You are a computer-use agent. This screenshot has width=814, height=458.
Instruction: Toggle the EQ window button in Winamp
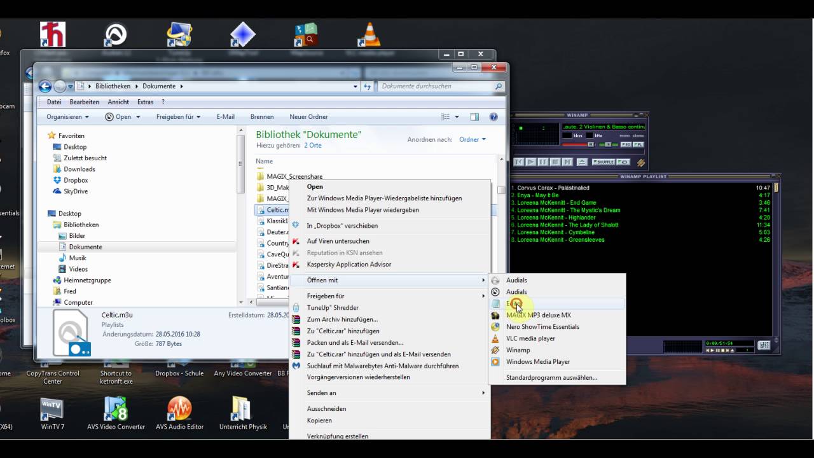click(626, 144)
